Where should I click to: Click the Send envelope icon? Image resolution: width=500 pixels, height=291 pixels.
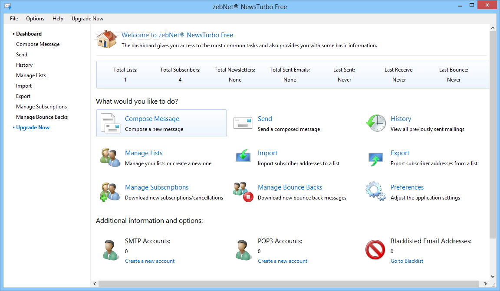[243, 123]
